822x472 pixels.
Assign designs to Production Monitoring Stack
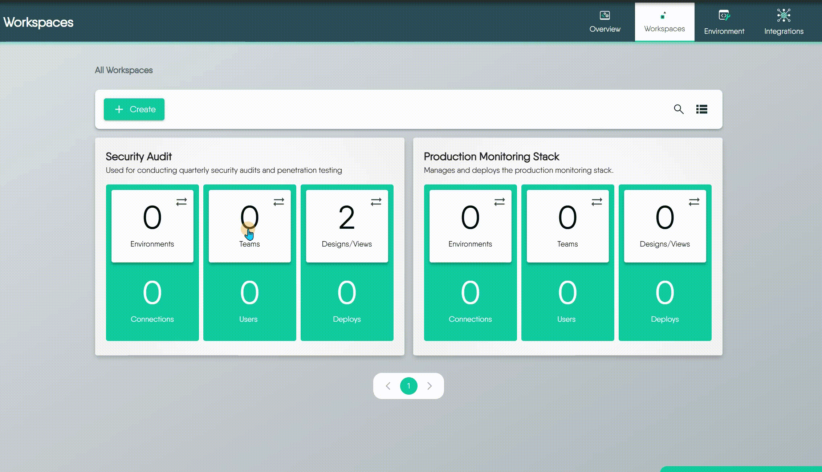tap(693, 202)
